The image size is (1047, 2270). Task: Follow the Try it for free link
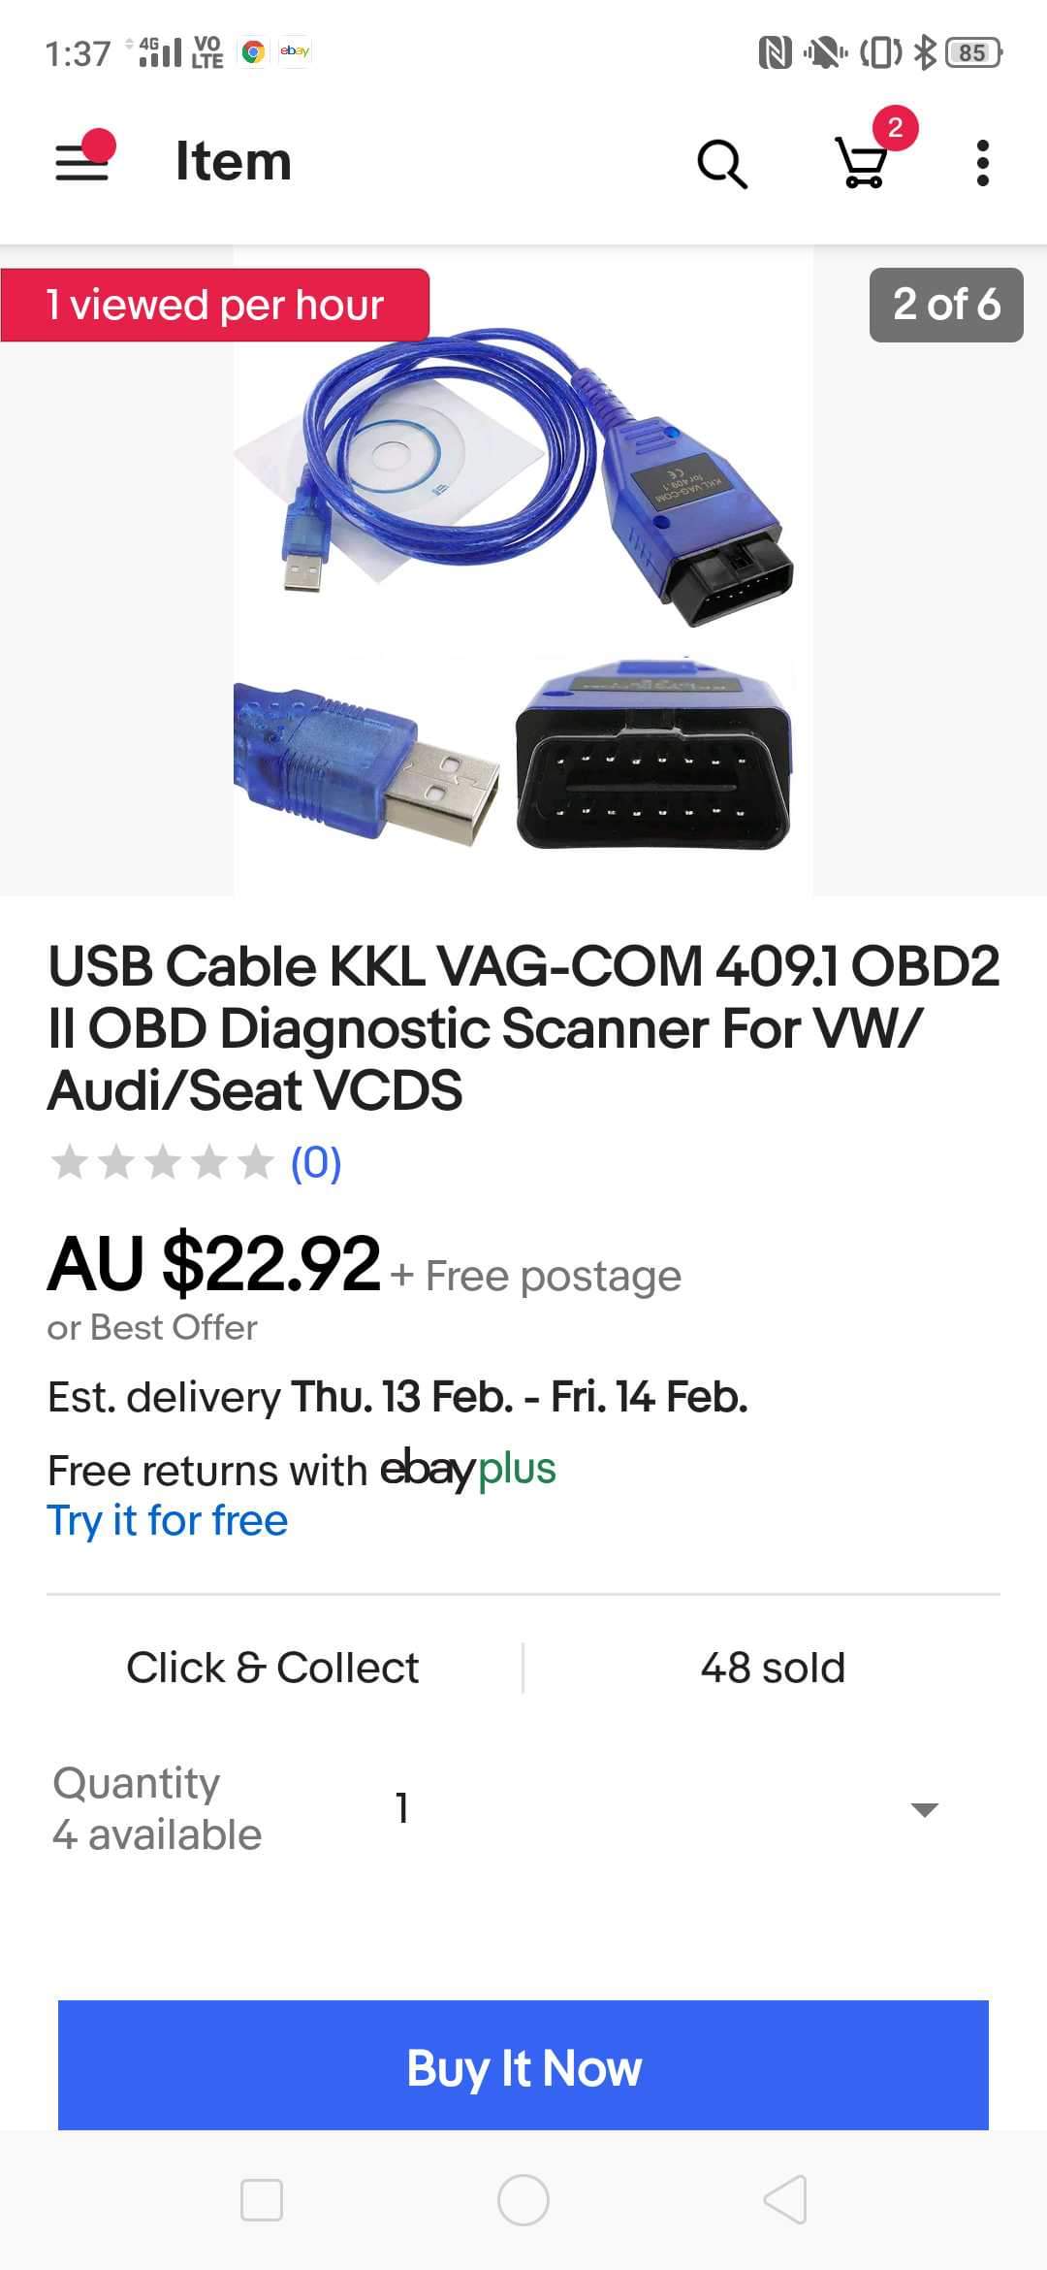(168, 1520)
